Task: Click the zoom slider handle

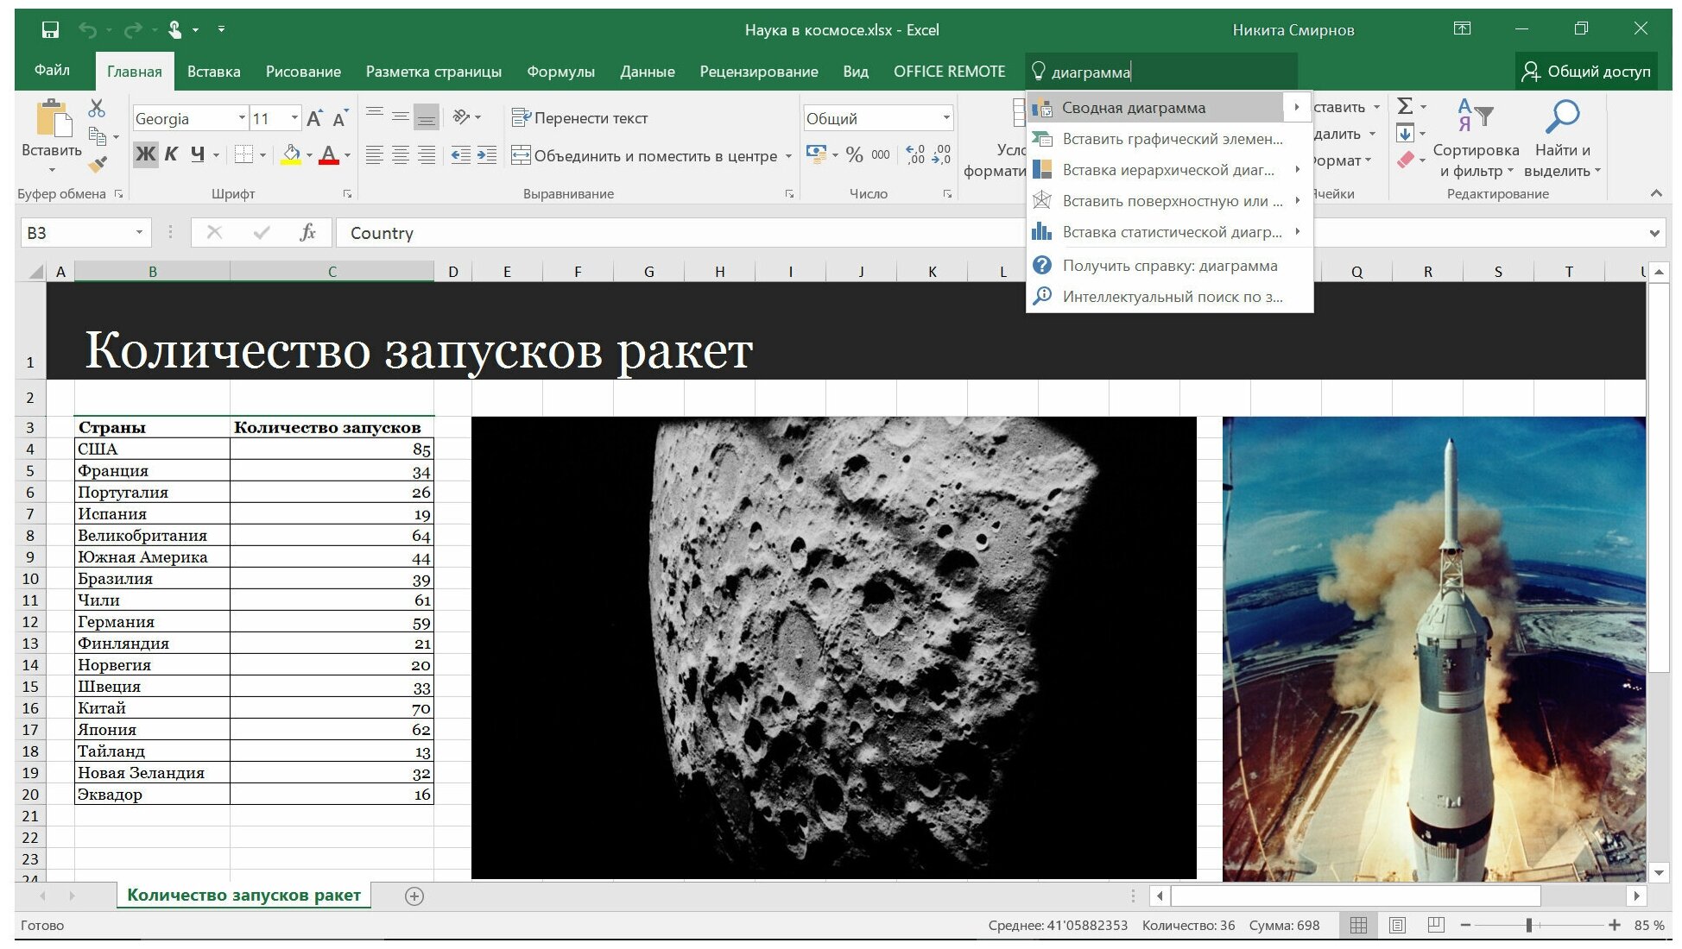Action: click(1528, 926)
